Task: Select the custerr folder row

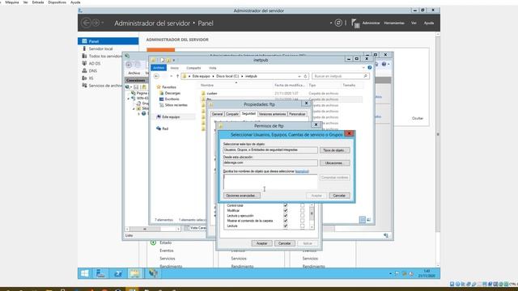Action: tap(281, 94)
